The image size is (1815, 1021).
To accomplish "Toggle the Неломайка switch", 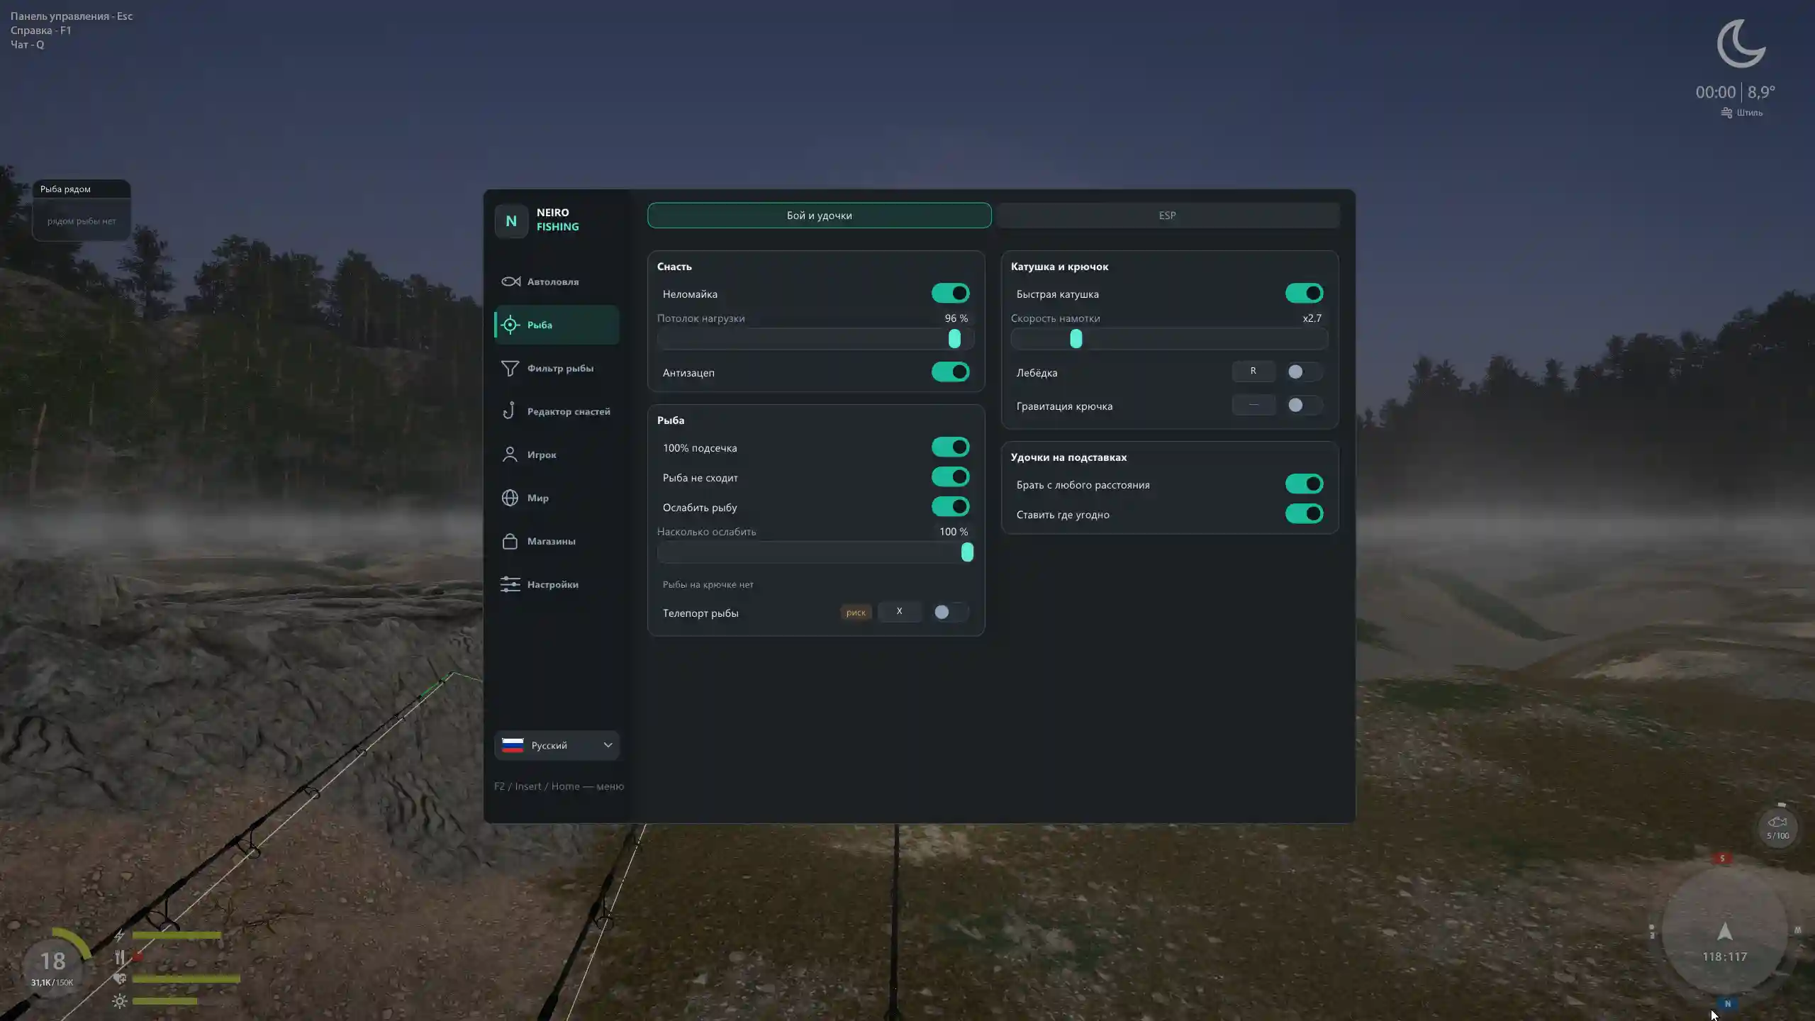I will [x=951, y=294].
